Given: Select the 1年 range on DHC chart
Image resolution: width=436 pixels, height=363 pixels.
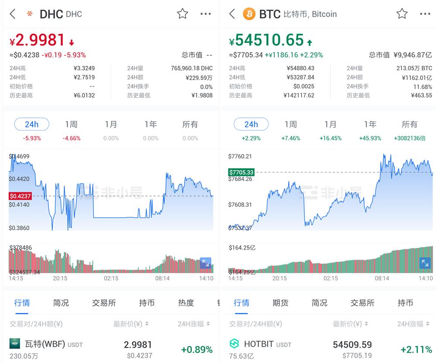Looking at the screenshot, I should 150,124.
